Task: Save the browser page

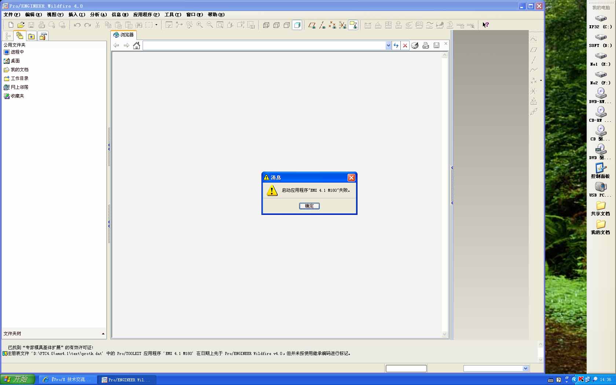Action: (436, 45)
